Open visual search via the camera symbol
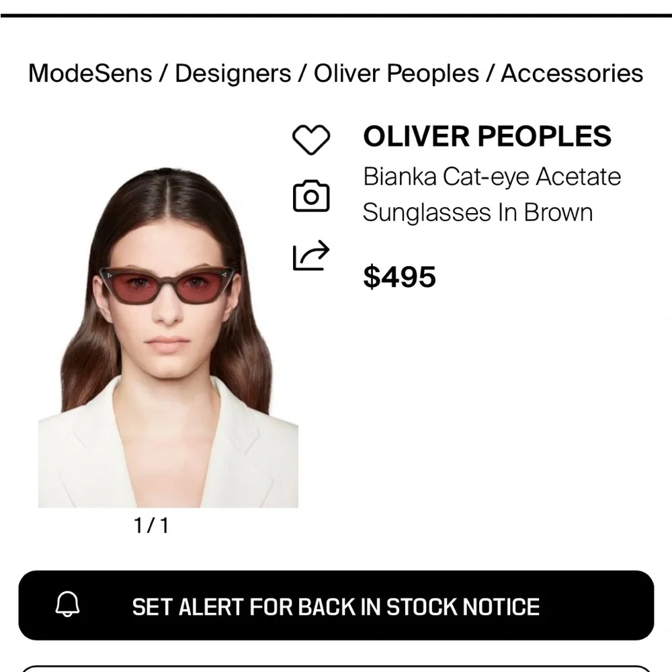 pyautogui.click(x=311, y=195)
